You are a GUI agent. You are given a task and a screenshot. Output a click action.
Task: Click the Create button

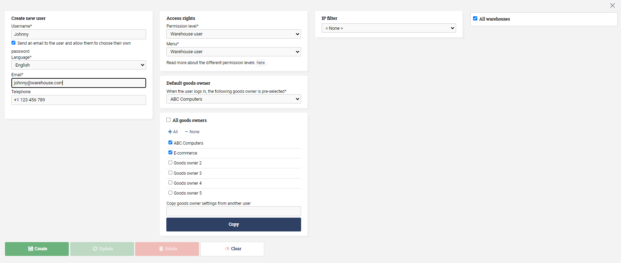(x=37, y=249)
